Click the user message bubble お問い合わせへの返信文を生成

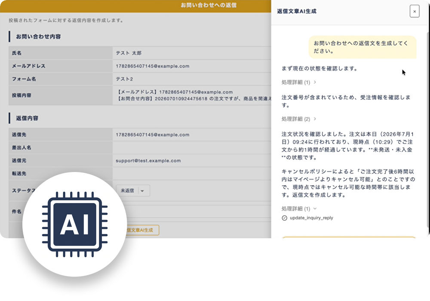[x=362, y=47]
